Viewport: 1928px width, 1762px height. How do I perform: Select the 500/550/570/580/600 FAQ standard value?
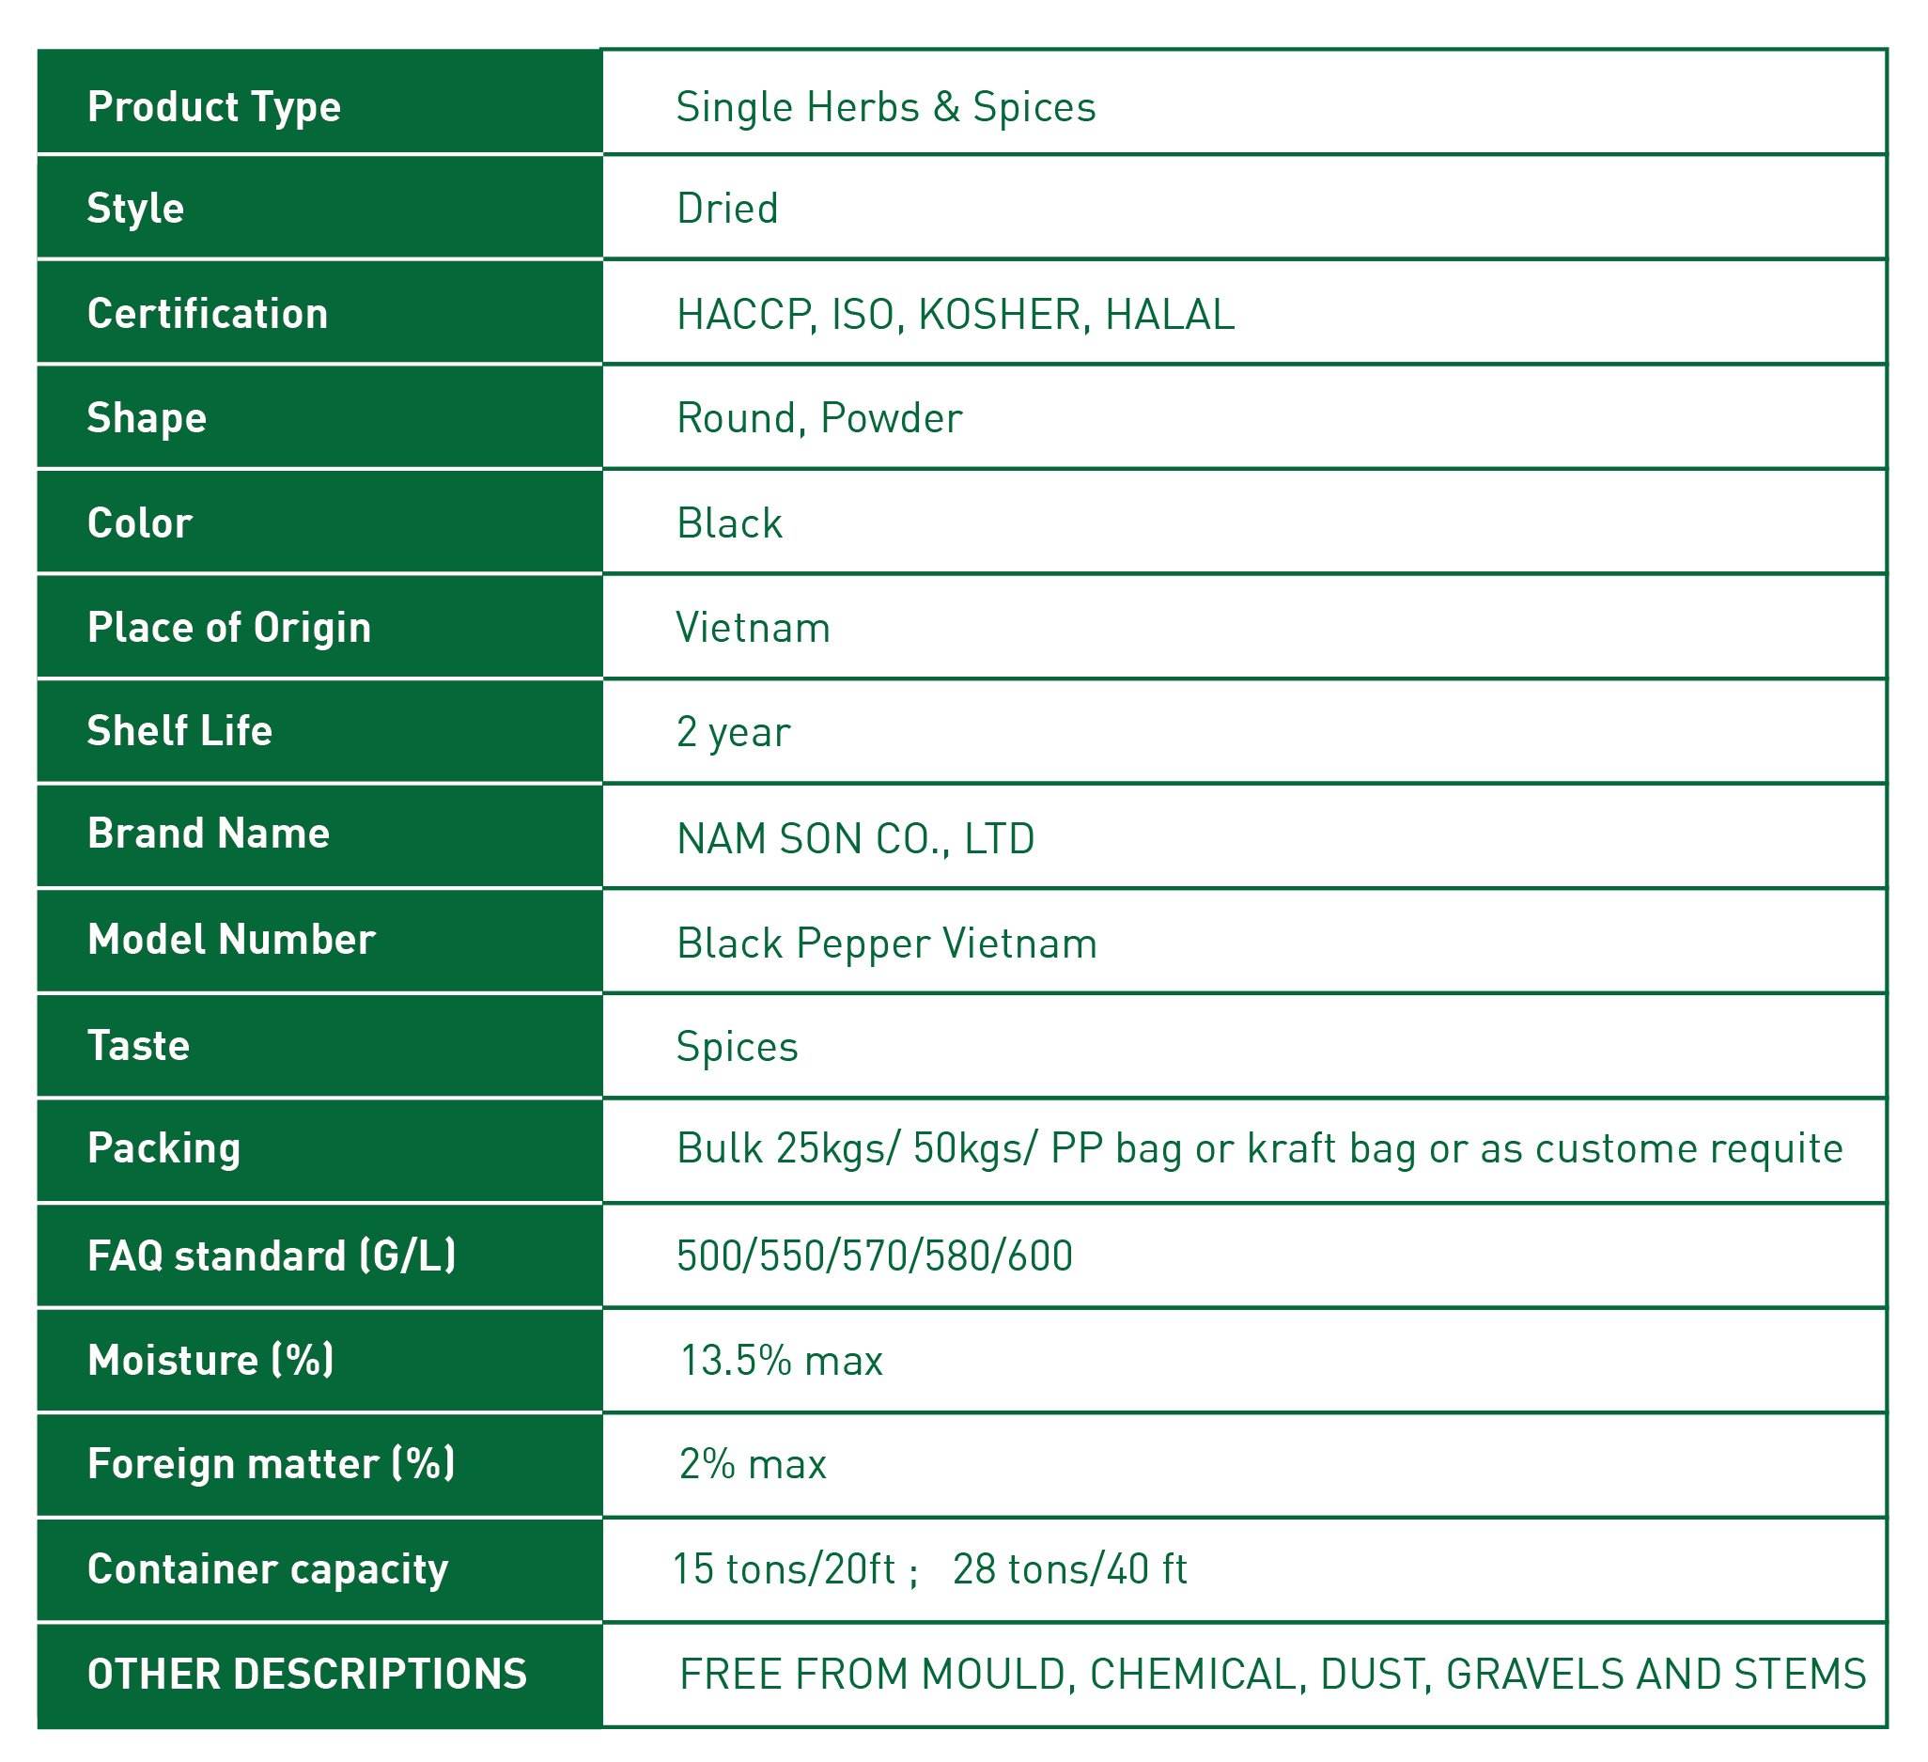click(x=874, y=1256)
